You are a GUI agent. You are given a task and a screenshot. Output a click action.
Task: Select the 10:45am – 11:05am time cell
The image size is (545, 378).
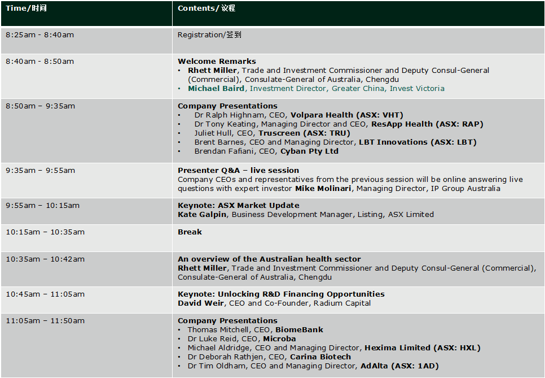(86, 300)
